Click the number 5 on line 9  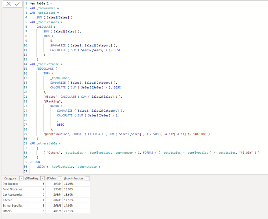pos(51,41)
